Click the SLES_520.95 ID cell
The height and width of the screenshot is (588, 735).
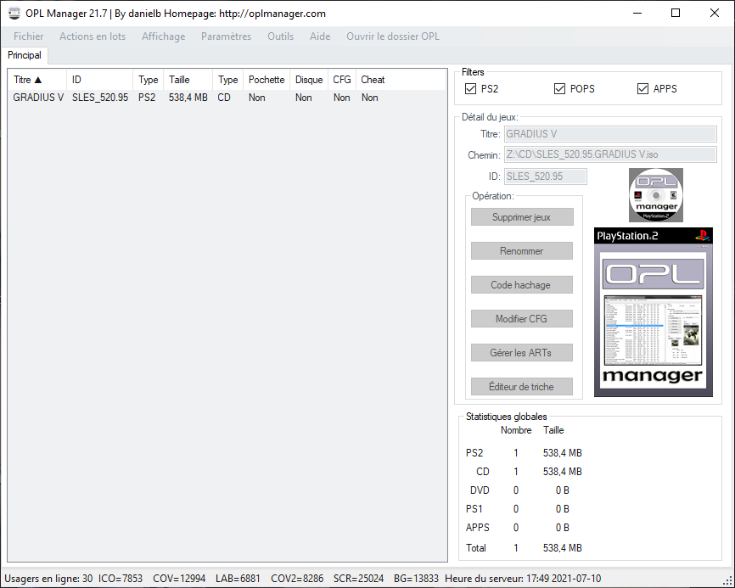coord(100,98)
